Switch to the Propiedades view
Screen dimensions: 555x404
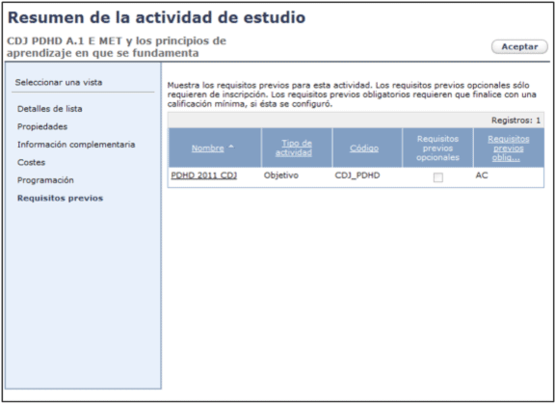pyautogui.click(x=42, y=126)
